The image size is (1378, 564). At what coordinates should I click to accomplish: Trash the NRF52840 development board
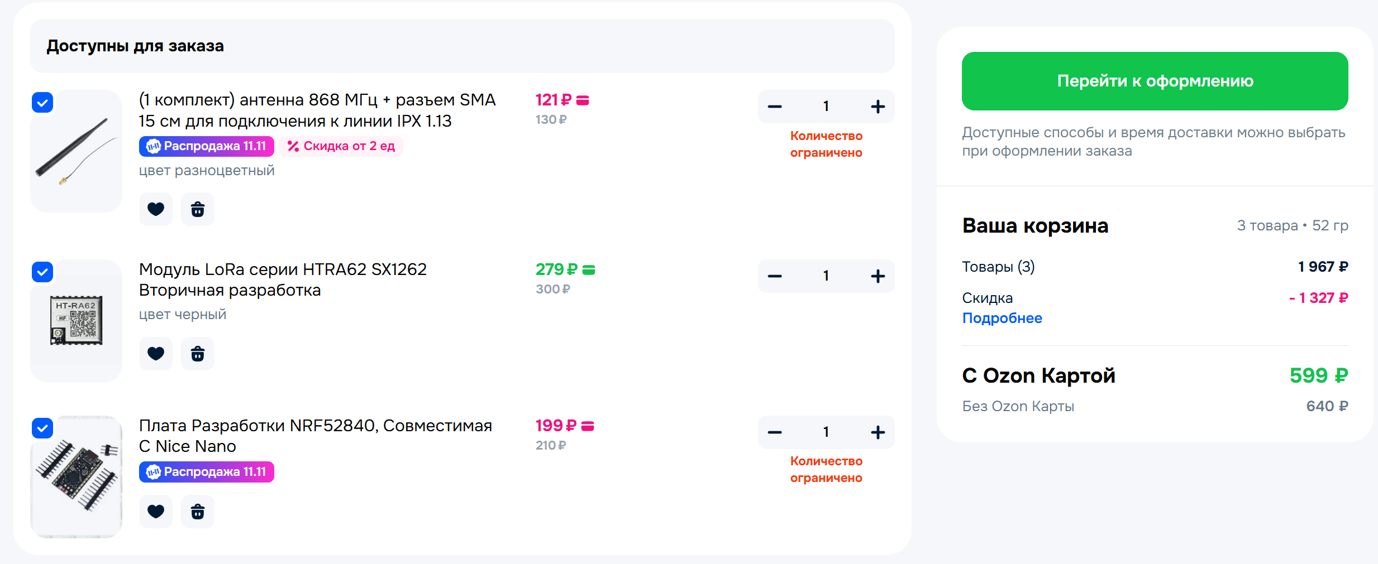click(198, 511)
